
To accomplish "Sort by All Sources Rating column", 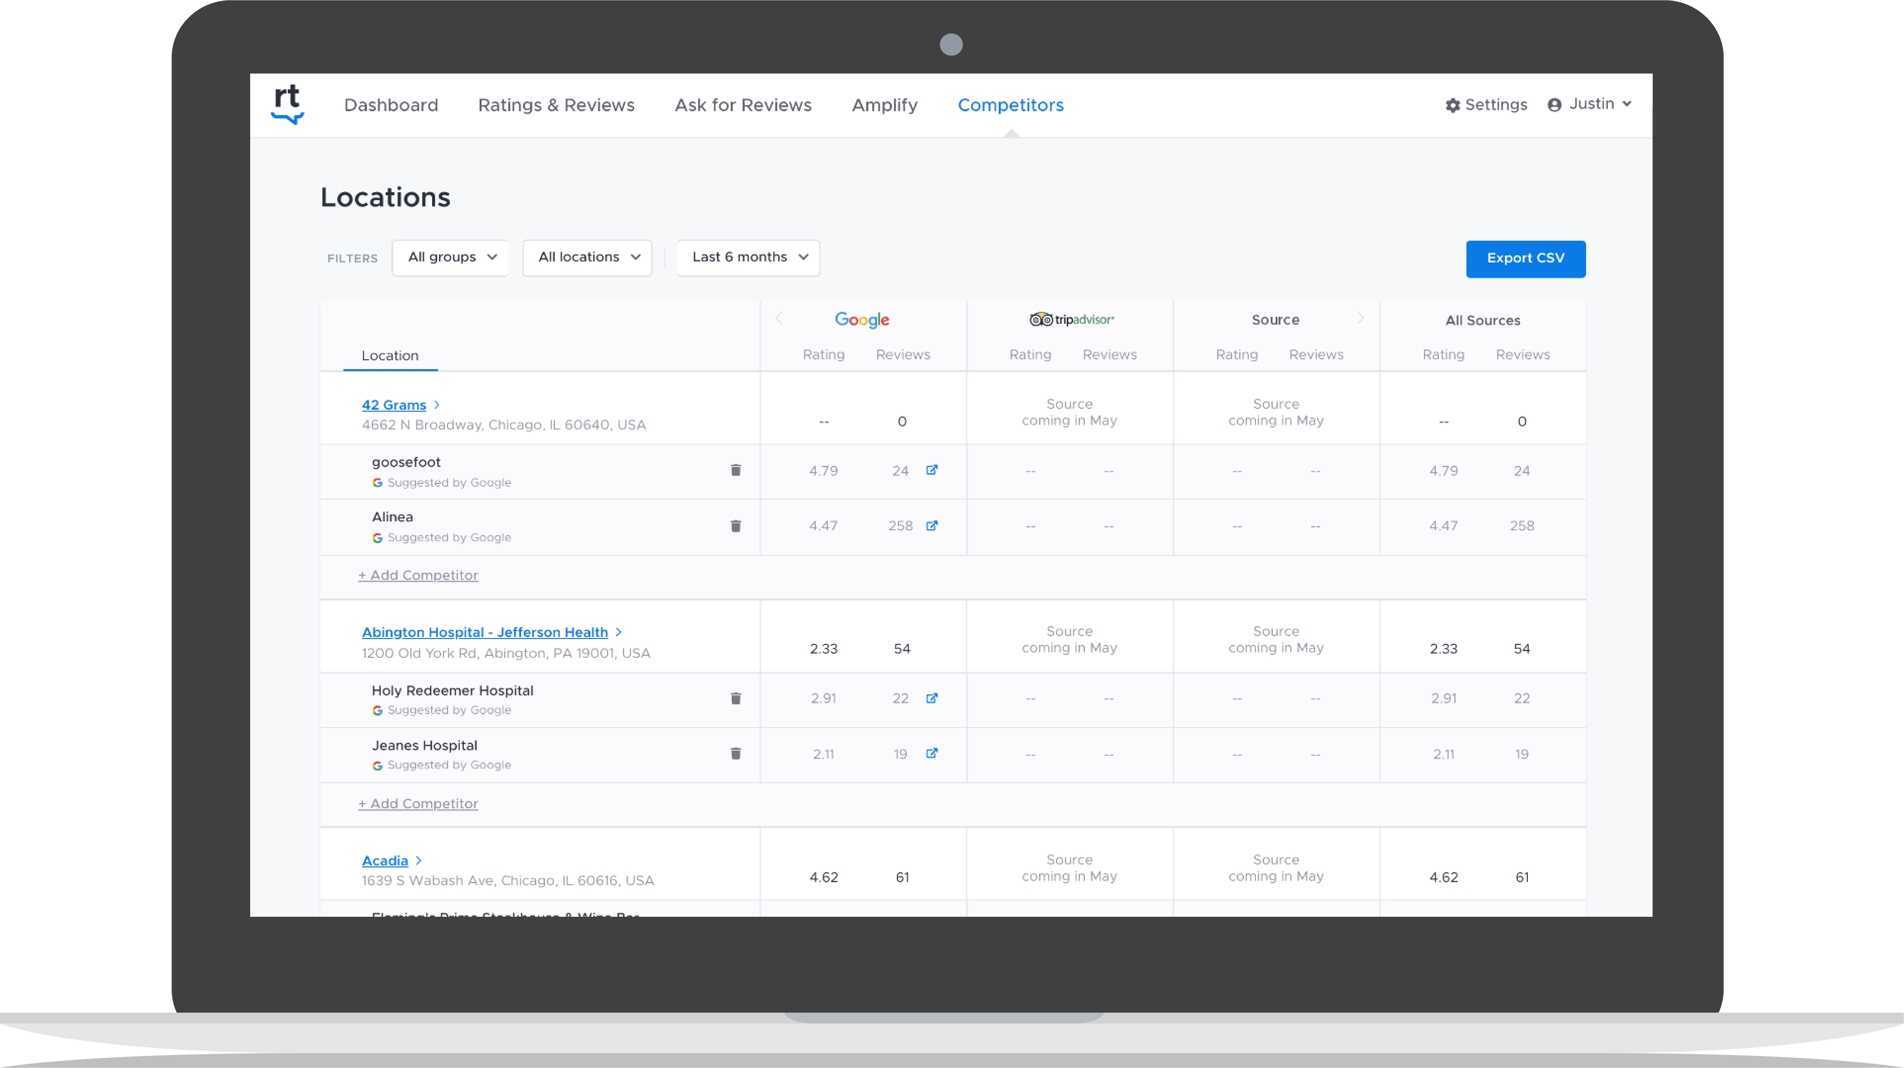I will [1443, 354].
